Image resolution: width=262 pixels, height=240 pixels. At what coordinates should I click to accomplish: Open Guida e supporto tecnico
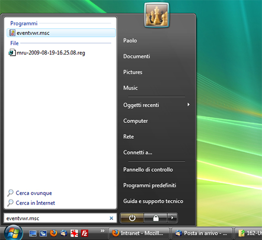(x=153, y=201)
